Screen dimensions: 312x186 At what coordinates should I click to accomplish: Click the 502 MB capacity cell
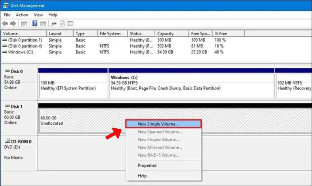click(x=164, y=46)
